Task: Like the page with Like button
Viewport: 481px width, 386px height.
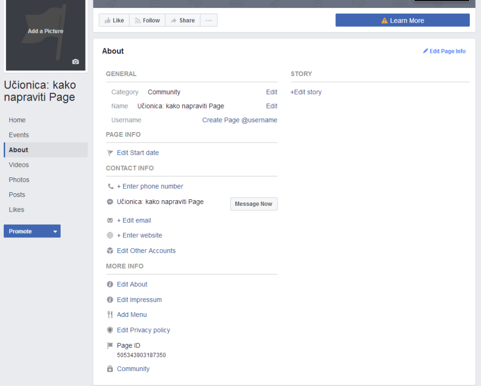Action: coord(114,20)
